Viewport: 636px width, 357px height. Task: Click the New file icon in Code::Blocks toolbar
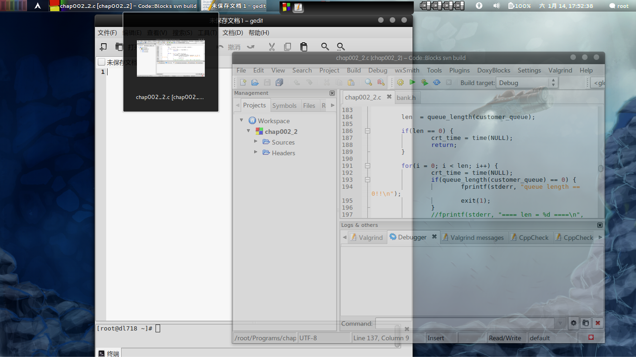pyautogui.click(x=243, y=82)
